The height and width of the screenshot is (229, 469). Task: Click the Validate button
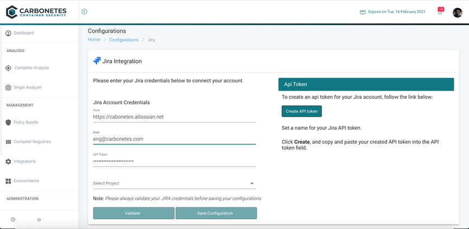[134, 213]
